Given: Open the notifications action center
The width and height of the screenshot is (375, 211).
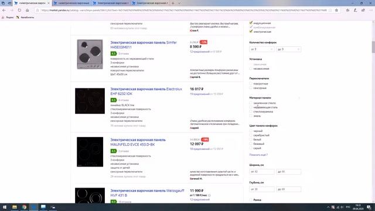Looking at the screenshot, I should coord(369,207).
